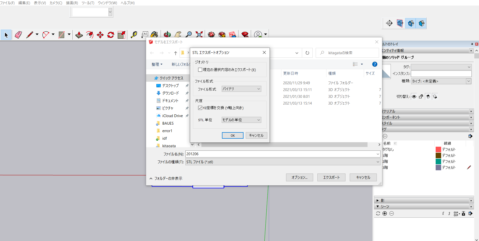Click the export dialog キャンセル button

[x=363, y=178]
